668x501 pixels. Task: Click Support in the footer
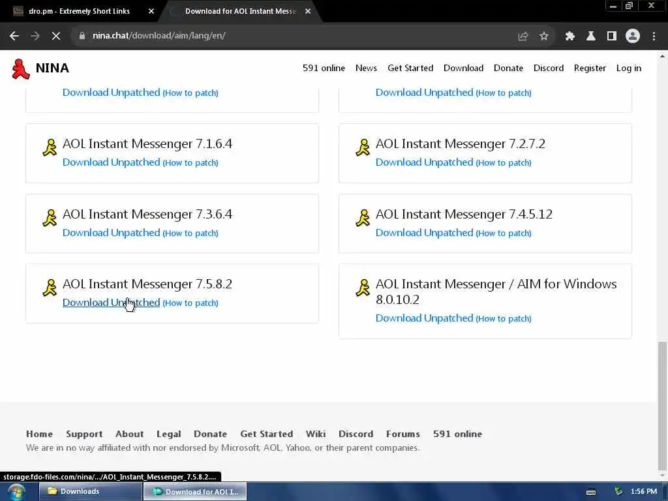point(84,434)
